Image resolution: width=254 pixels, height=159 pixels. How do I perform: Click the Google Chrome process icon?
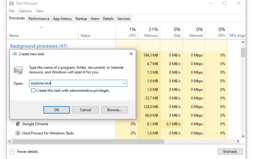pyautogui.click(x=18, y=124)
